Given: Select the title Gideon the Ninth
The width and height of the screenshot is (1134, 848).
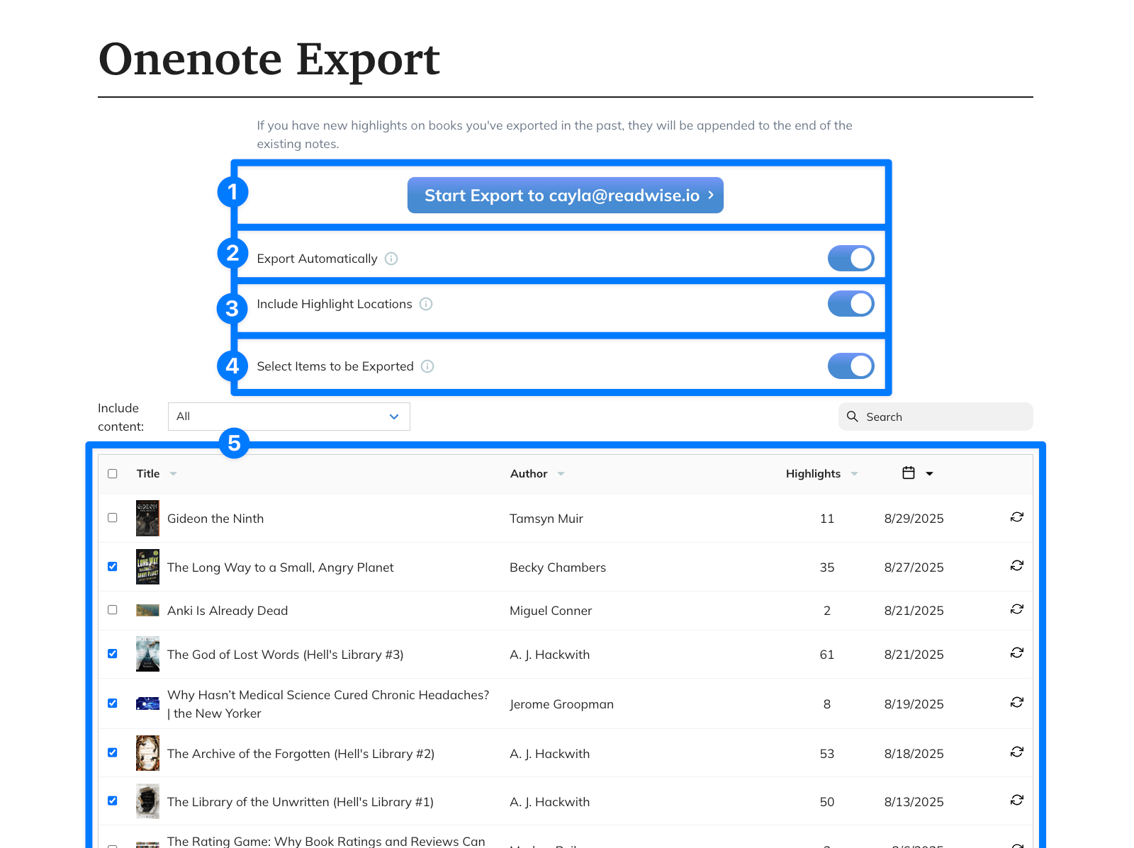Looking at the screenshot, I should 215,519.
